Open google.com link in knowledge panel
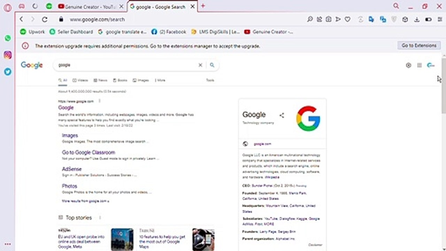Image resolution: width=446 pixels, height=251 pixels. (262, 144)
